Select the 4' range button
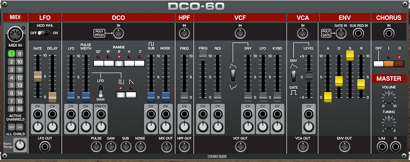The image size is (410, 162). [x=129, y=63]
